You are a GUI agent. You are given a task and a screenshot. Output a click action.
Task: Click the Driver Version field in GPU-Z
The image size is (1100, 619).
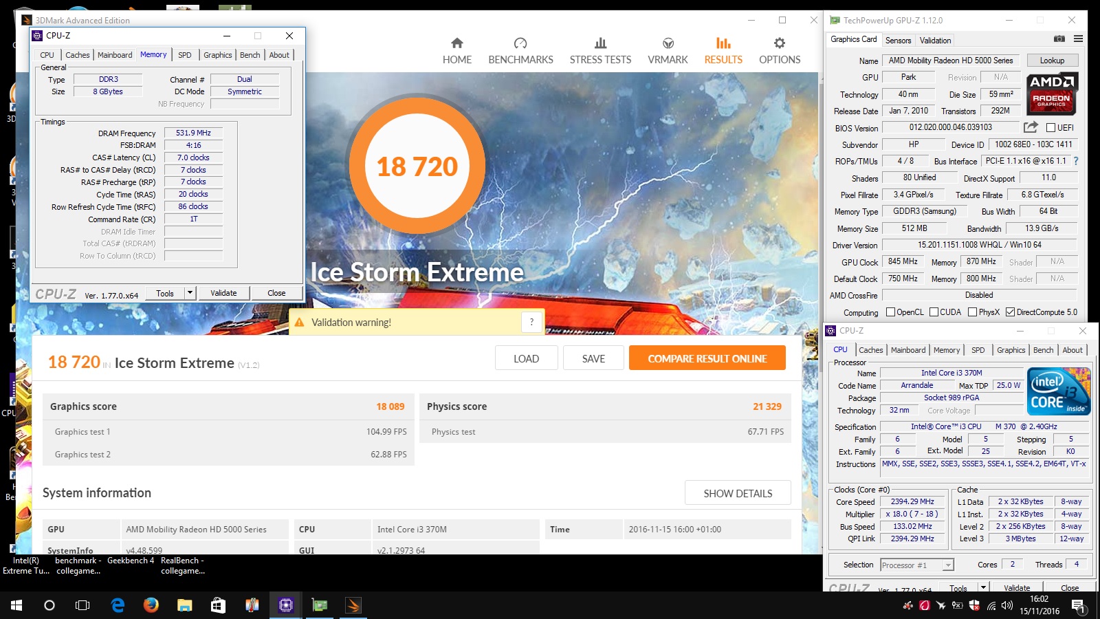click(x=979, y=245)
